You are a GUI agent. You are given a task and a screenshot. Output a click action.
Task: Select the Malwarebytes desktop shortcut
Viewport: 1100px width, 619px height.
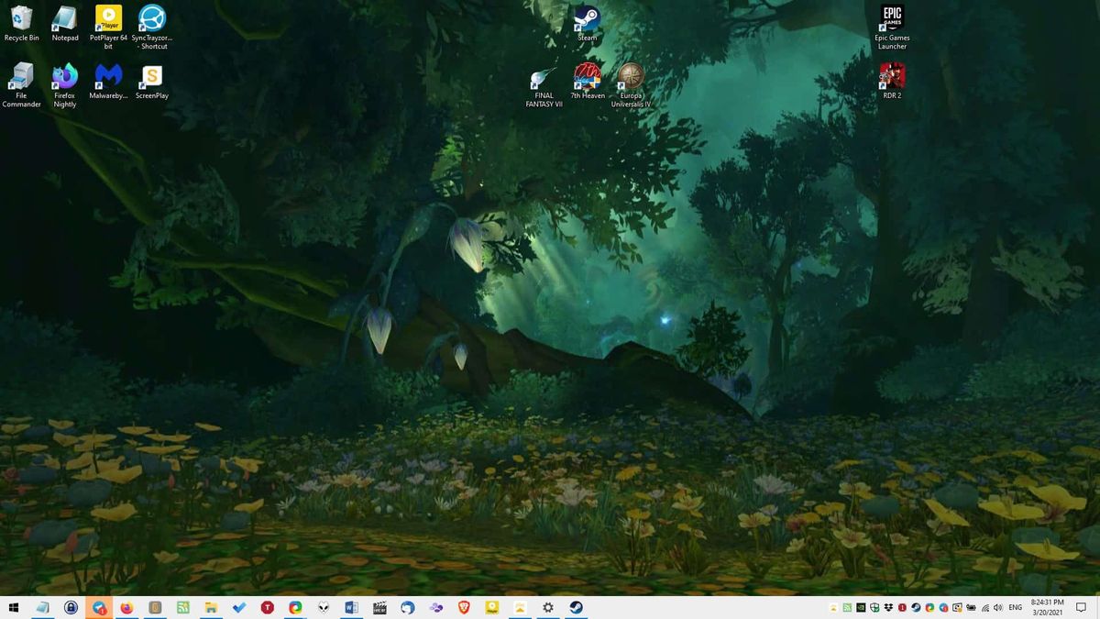(108, 82)
